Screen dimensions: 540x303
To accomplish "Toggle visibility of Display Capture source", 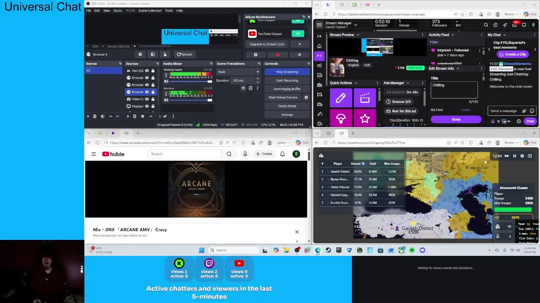I will (x=147, y=106).
